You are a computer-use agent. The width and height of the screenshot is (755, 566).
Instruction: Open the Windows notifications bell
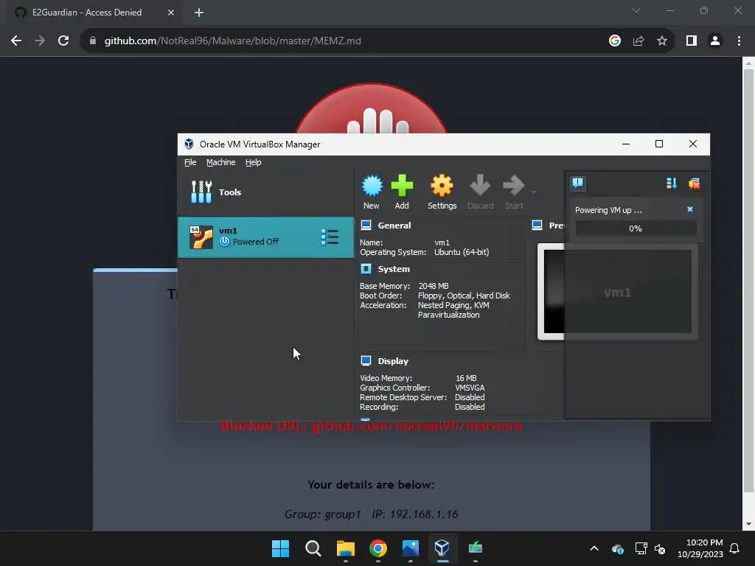click(x=734, y=548)
